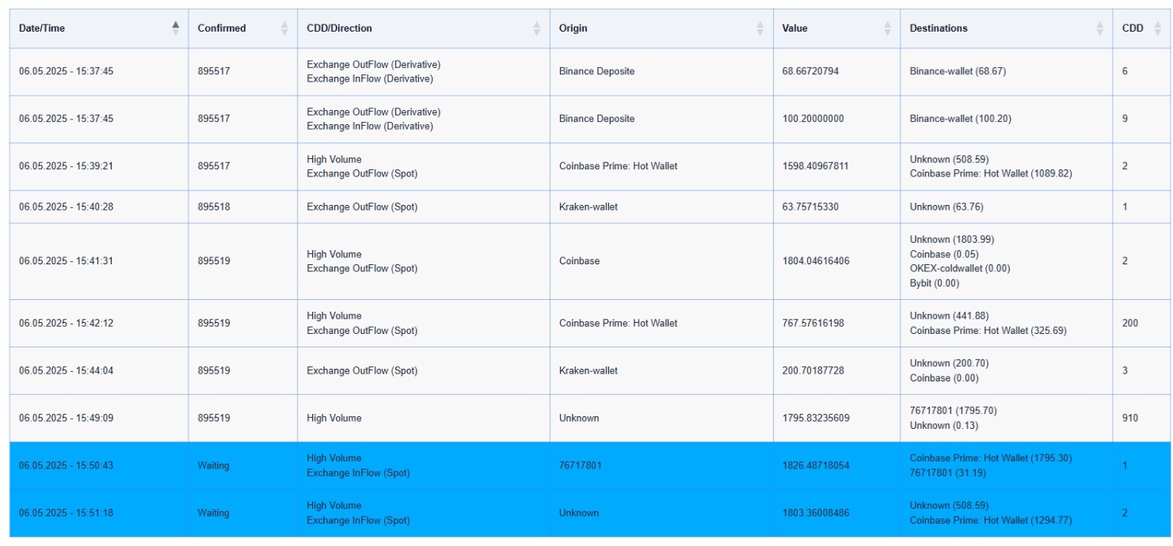The height and width of the screenshot is (546, 1173).
Task: Click origin Kraken-wallet in 15:40:28 row
Action: 588,207
